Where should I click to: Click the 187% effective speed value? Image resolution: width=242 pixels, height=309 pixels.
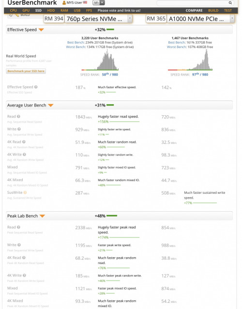[x=80, y=88]
